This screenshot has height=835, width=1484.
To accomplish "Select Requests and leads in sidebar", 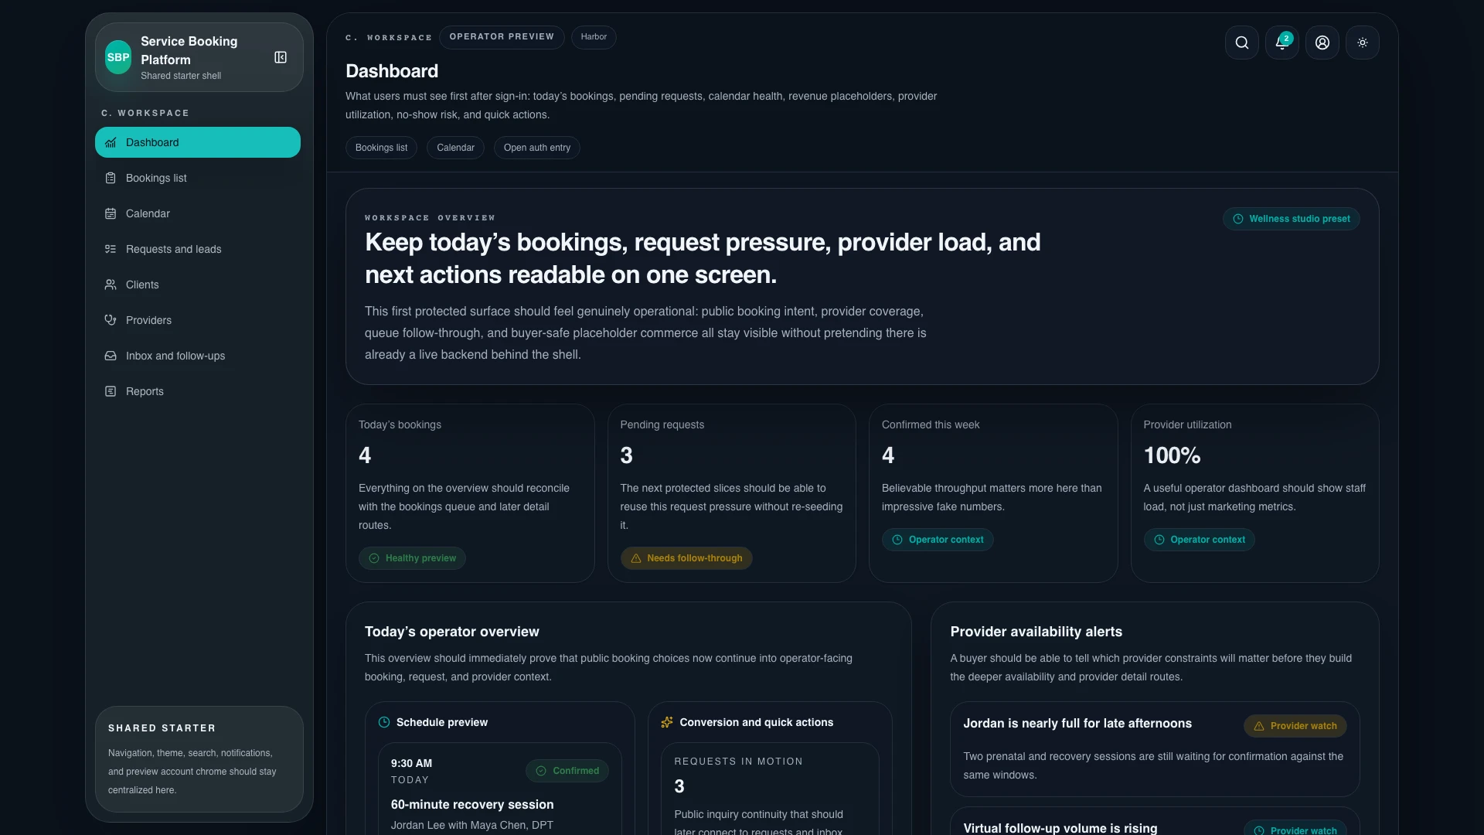I will [198, 249].
